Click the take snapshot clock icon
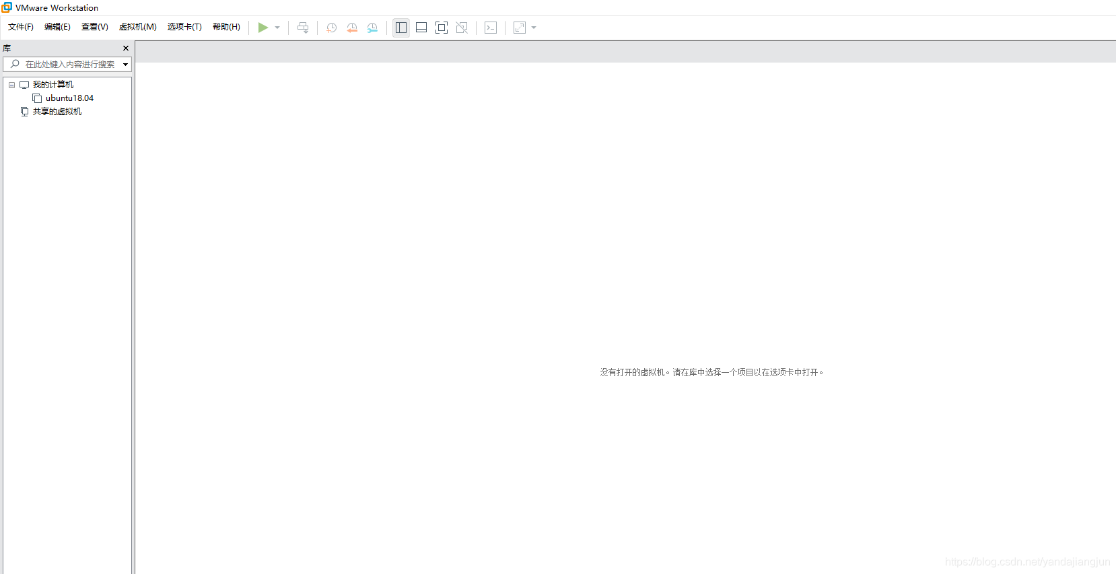1116x574 pixels. pyautogui.click(x=332, y=28)
